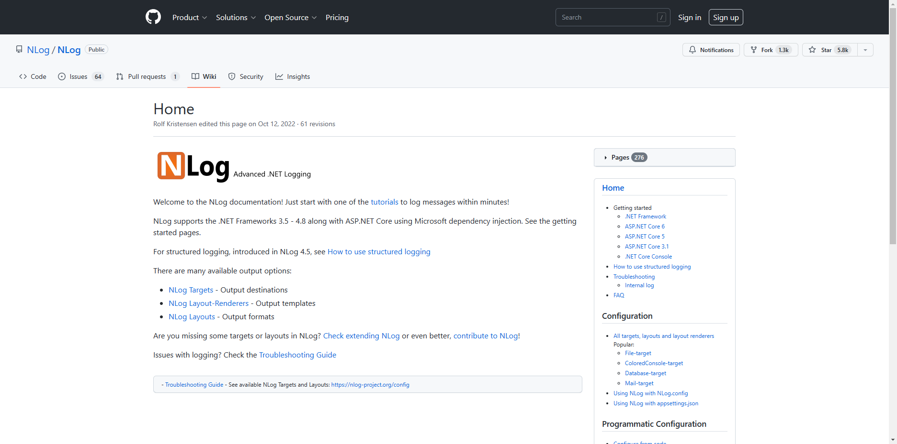Open Using NLog with NLog.config link
The image size is (897, 444).
pyautogui.click(x=650, y=393)
